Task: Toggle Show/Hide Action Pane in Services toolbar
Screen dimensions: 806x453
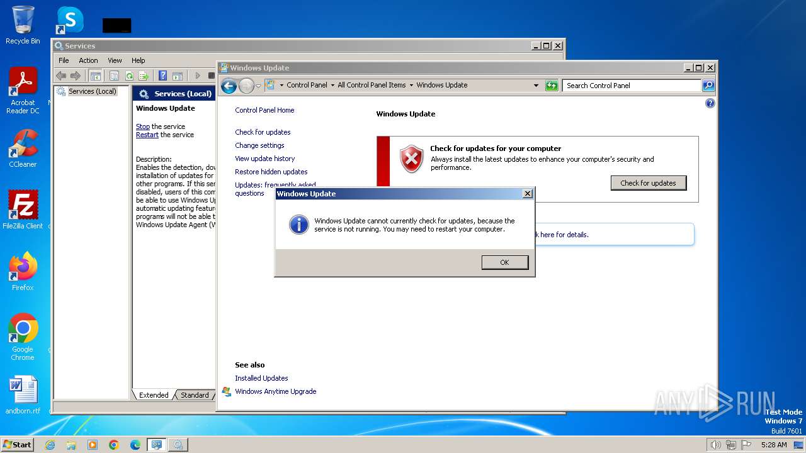Action: [178, 75]
